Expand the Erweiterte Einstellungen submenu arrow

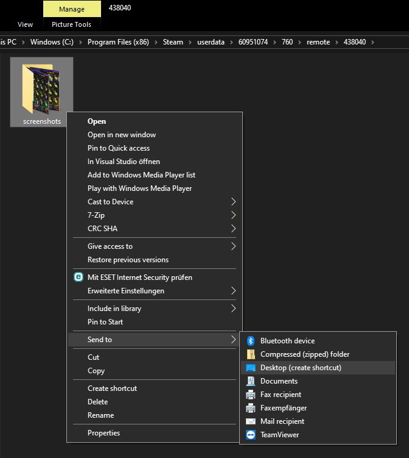click(233, 291)
